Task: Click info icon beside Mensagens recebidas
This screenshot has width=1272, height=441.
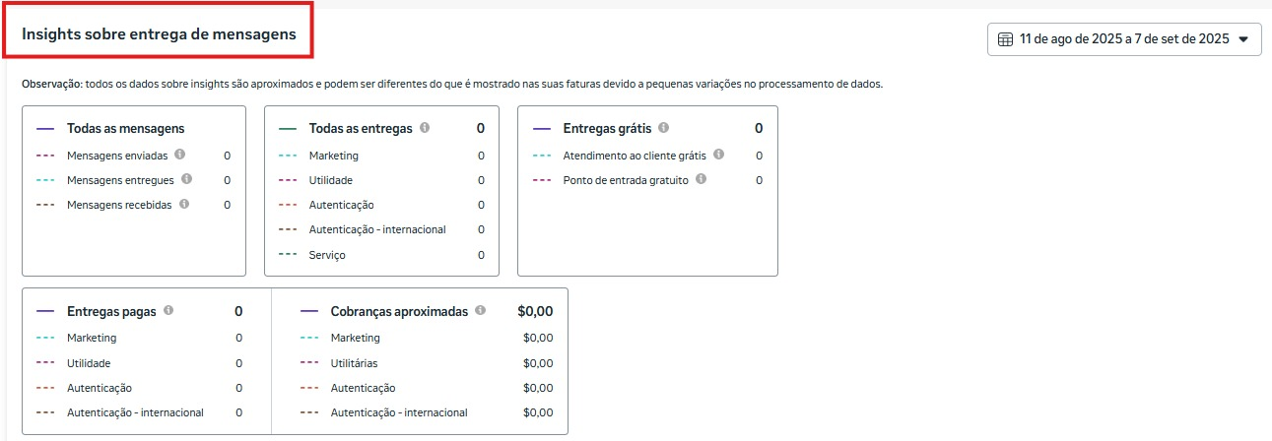Action: coord(182,204)
